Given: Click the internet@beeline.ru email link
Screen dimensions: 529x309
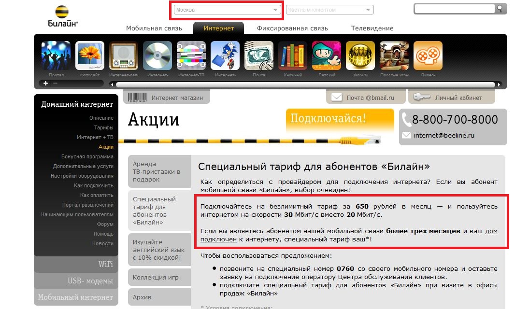Looking at the screenshot, I should point(444,135).
